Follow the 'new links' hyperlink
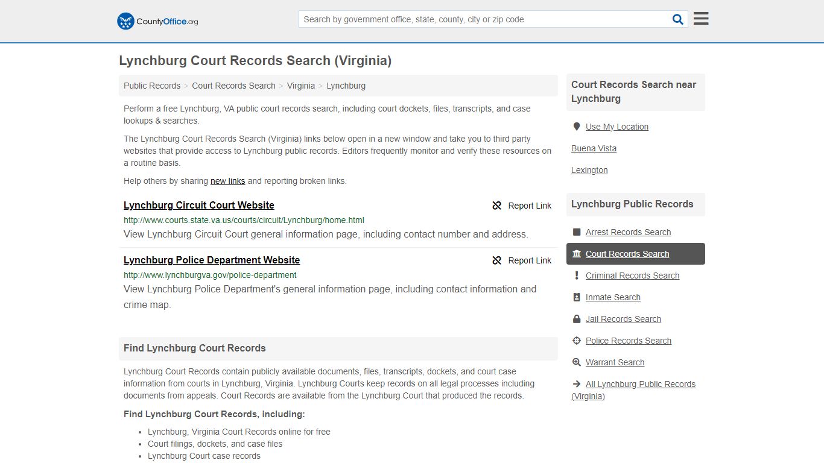Image resolution: width=824 pixels, height=463 pixels. 227,181
